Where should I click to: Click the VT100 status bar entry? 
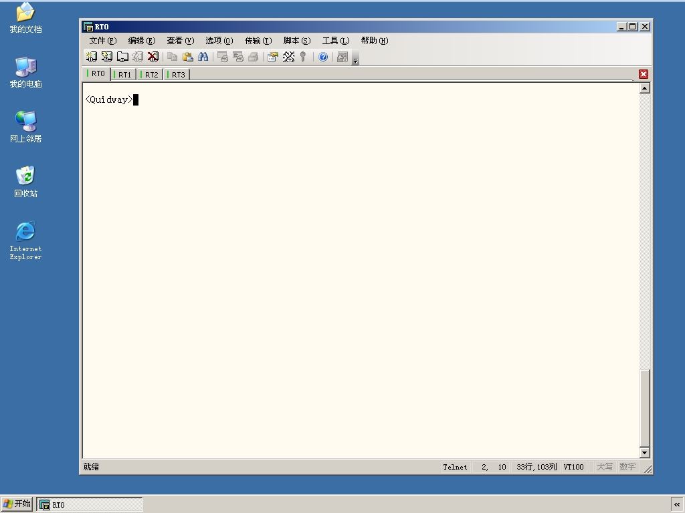pos(573,467)
